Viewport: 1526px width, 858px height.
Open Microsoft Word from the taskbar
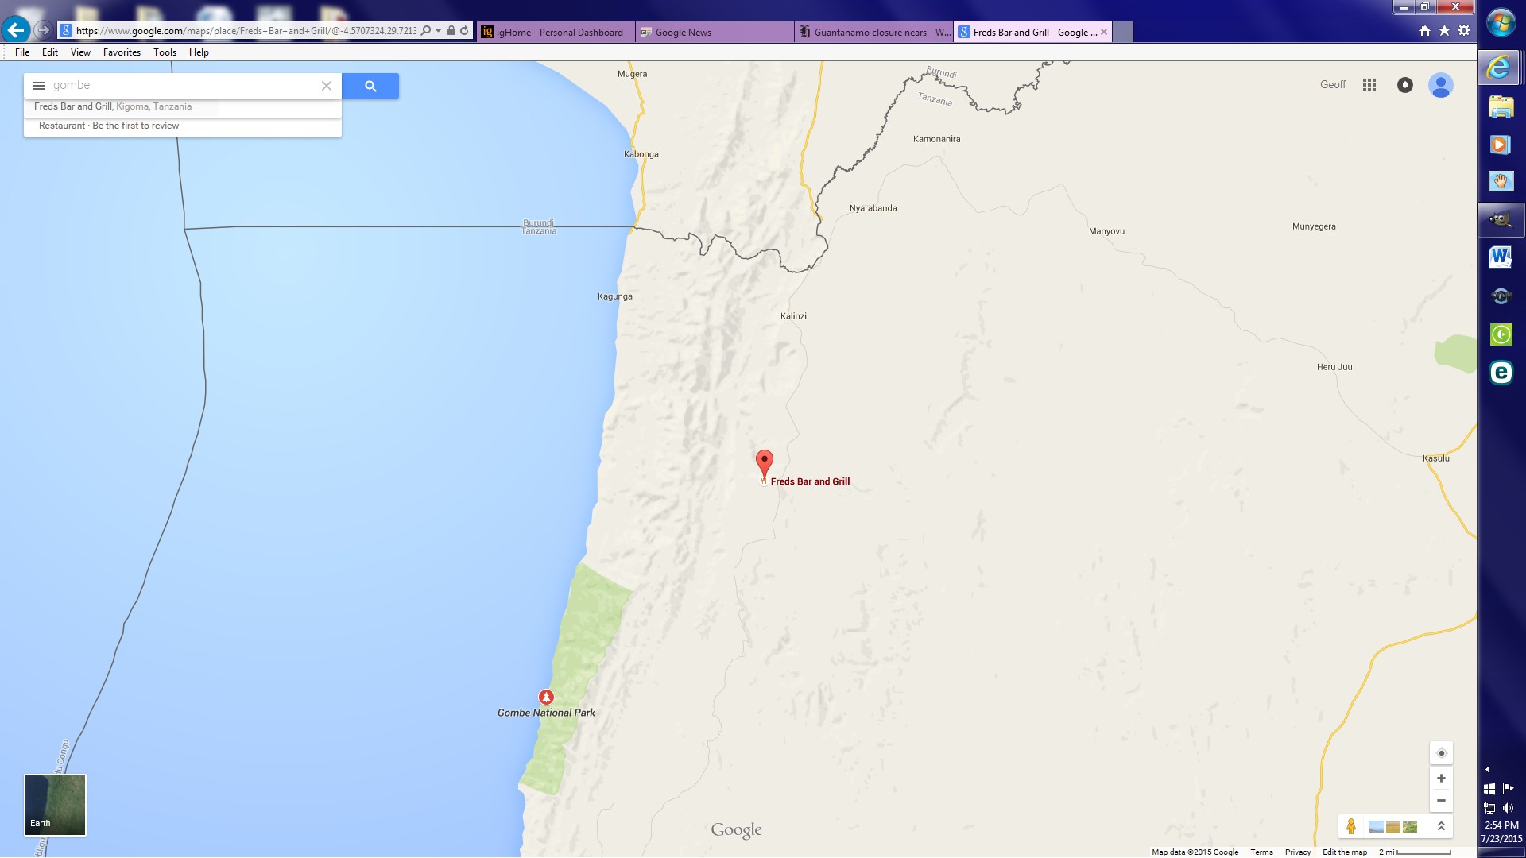[1501, 257]
